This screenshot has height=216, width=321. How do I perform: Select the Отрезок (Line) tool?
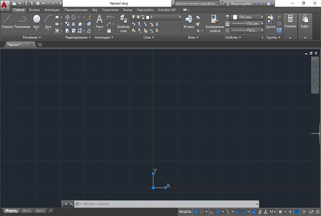[7, 21]
